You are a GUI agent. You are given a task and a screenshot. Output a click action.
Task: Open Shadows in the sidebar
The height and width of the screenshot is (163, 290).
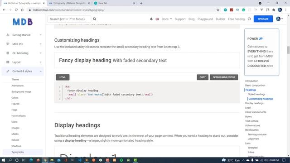click(x=16, y=146)
